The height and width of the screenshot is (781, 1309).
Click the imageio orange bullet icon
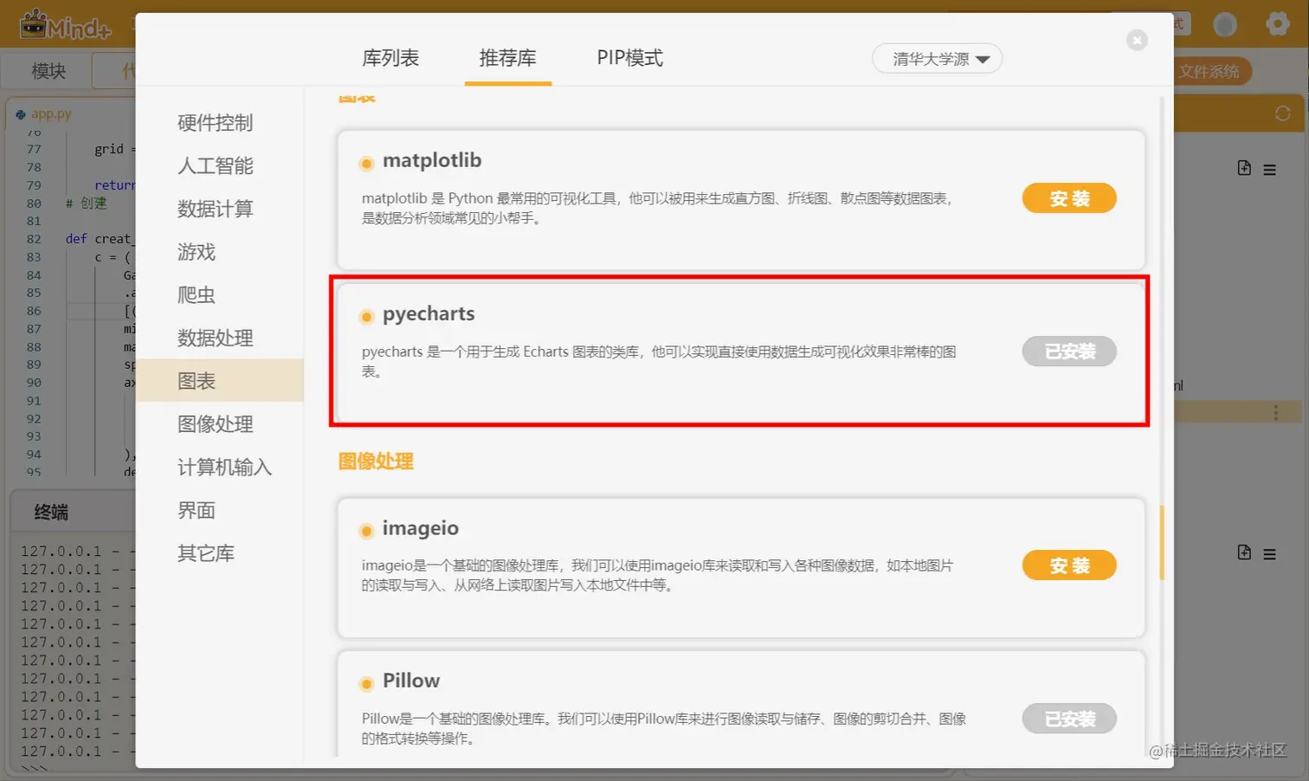[x=366, y=531]
